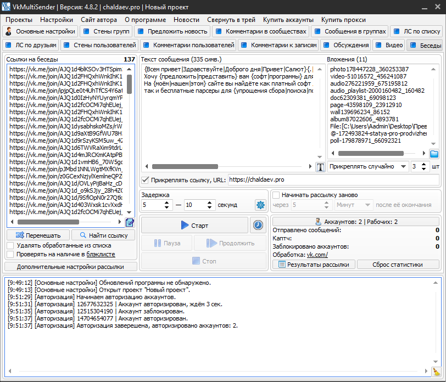Open Результаты рассылки button
The width and height of the screenshot is (446, 382).
click(314, 265)
